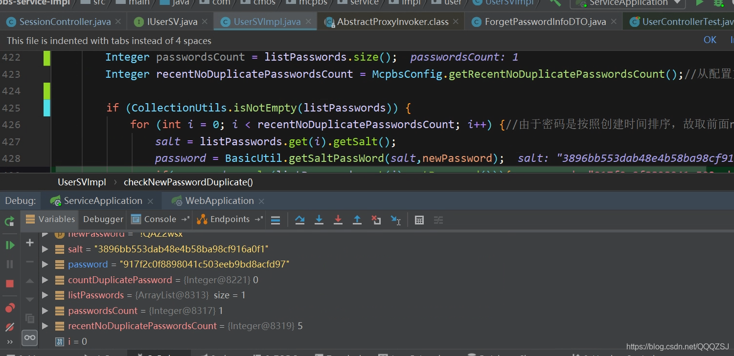Click the Pause Program icon
The width and height of the screenshot is (734, 356).
click(x=9, y=264)
